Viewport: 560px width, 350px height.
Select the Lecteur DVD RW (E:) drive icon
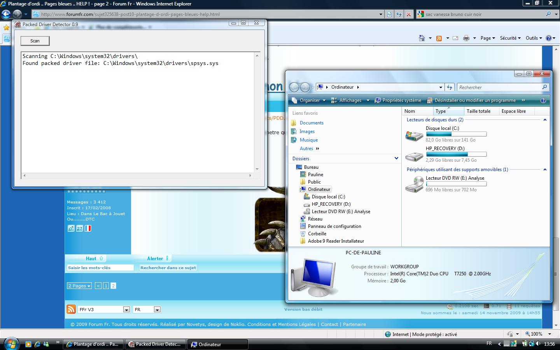[414, 184]
